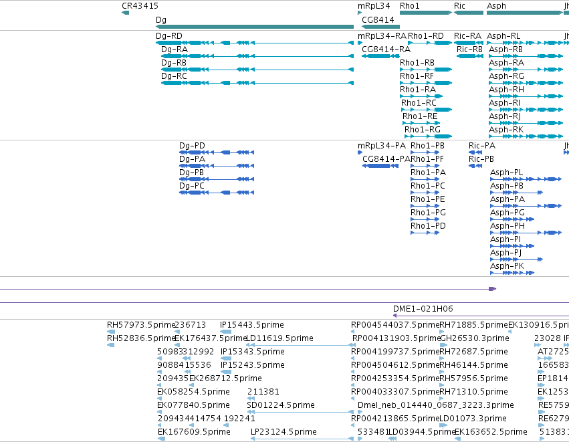Select the CG8414 gene bar
The height and width of the screenshot is (442, 569).
pos(380,27)
